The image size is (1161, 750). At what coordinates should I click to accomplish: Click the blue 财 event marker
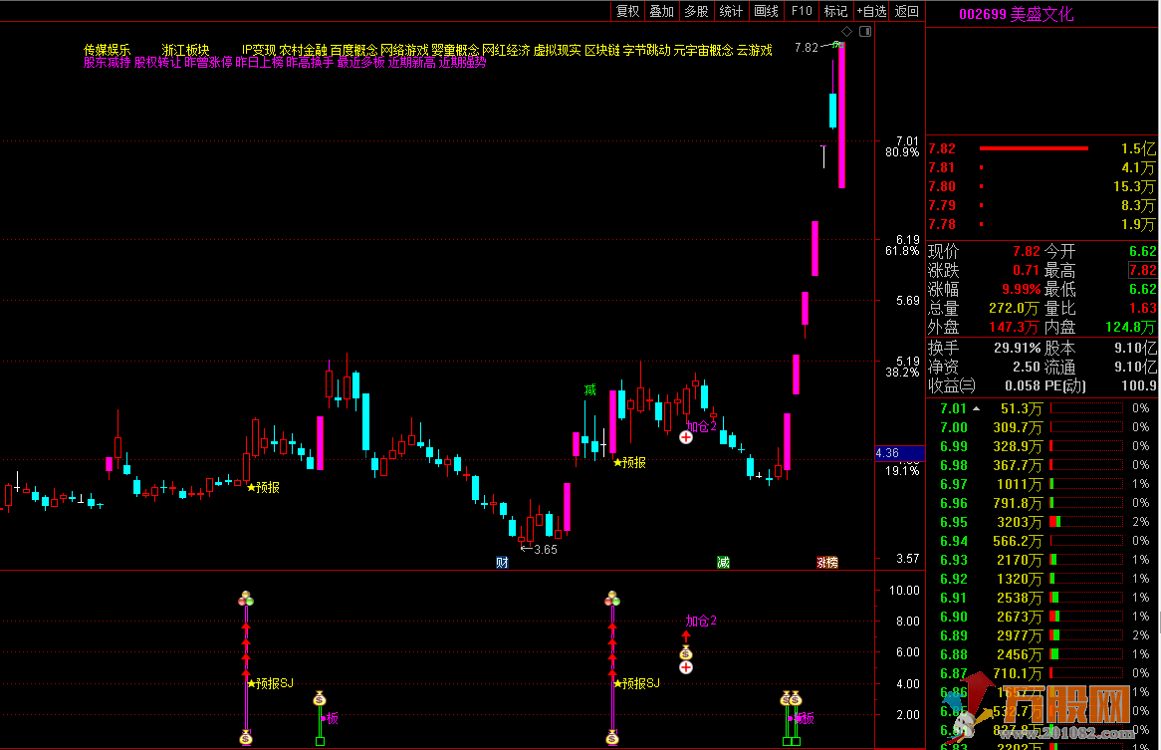(502, 563)
